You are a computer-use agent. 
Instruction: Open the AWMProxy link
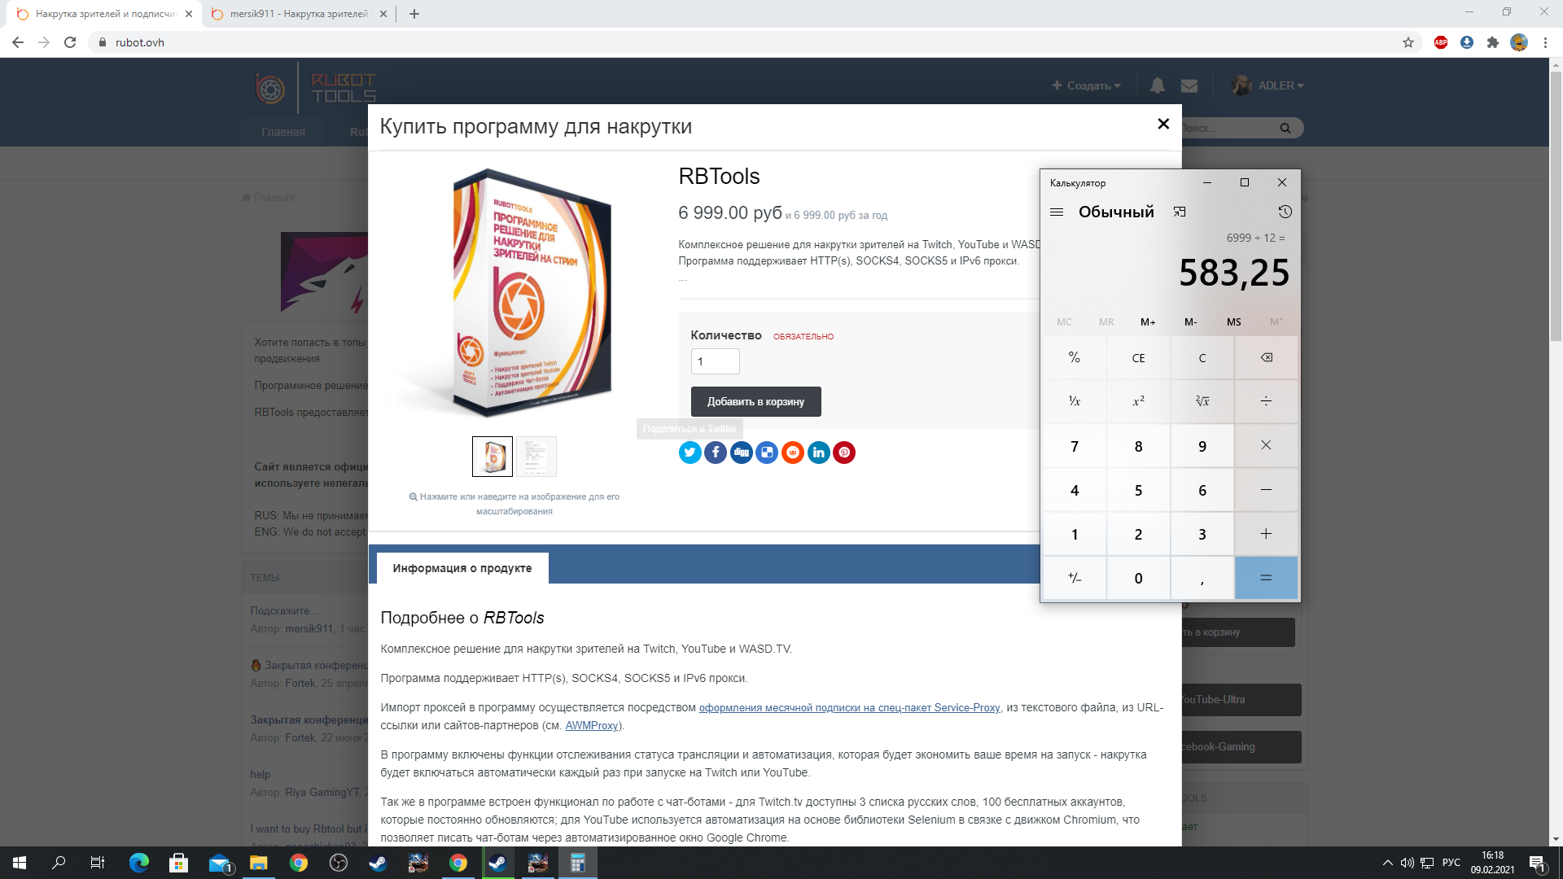click(x=592, y=725)
